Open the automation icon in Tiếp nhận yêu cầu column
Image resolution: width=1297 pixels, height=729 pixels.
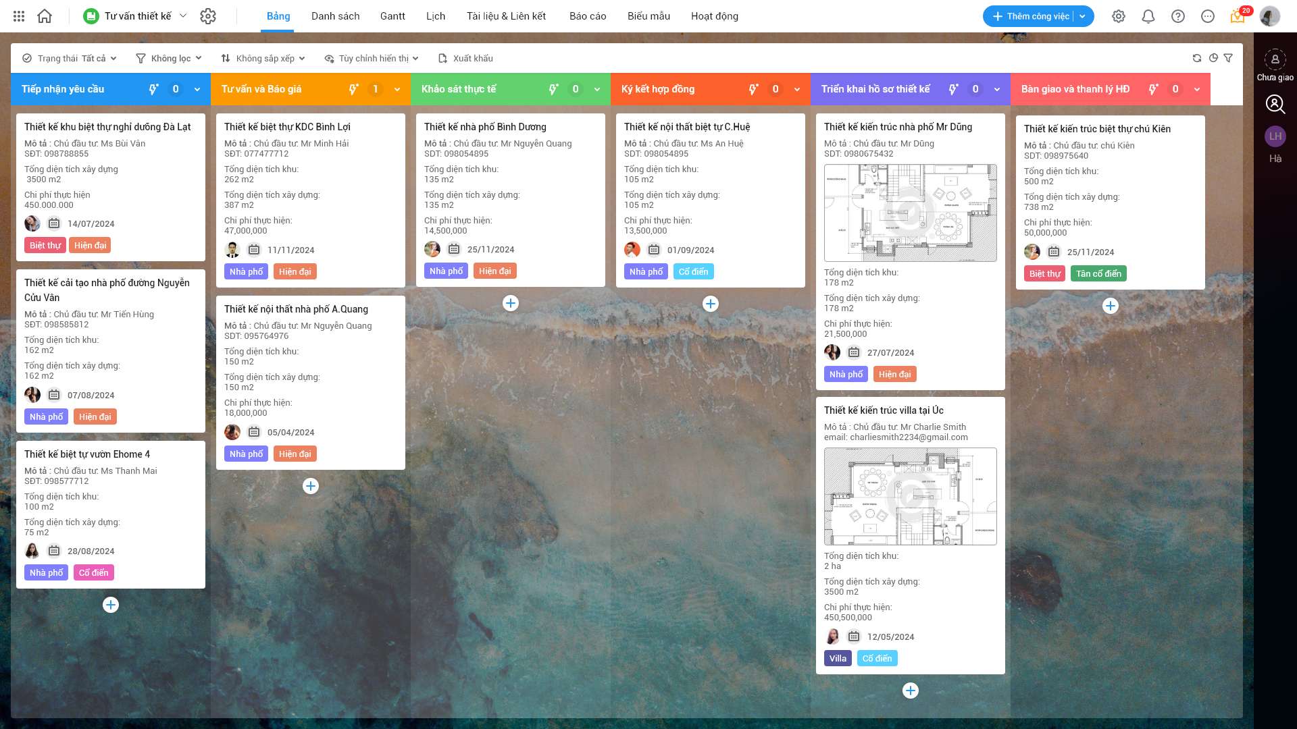154,89
